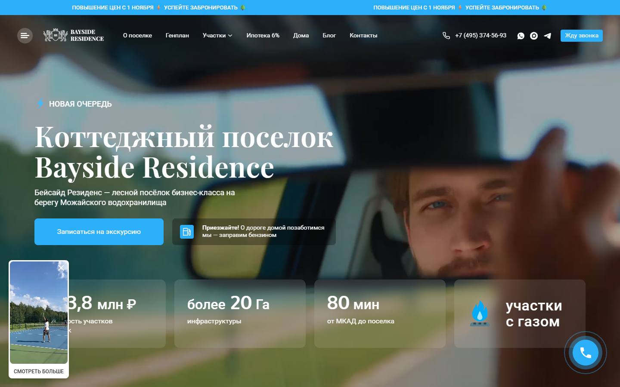Go to Ипотека 6% page
The height and width of the screenshot is (387, 620).
coord(263,36)
